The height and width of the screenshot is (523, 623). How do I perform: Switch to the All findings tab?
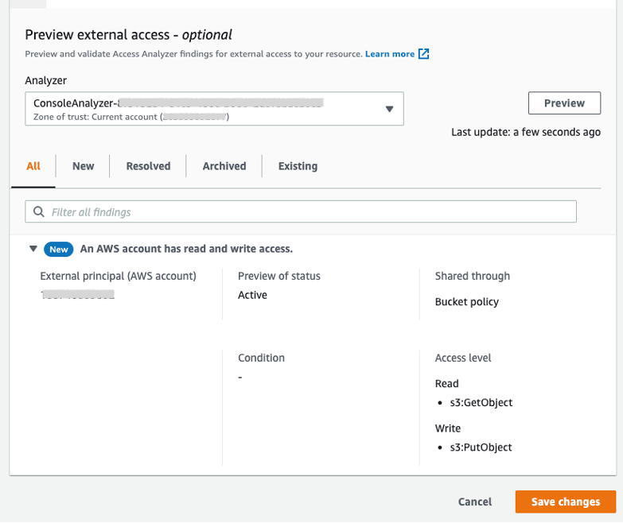(x=33, y=166)
